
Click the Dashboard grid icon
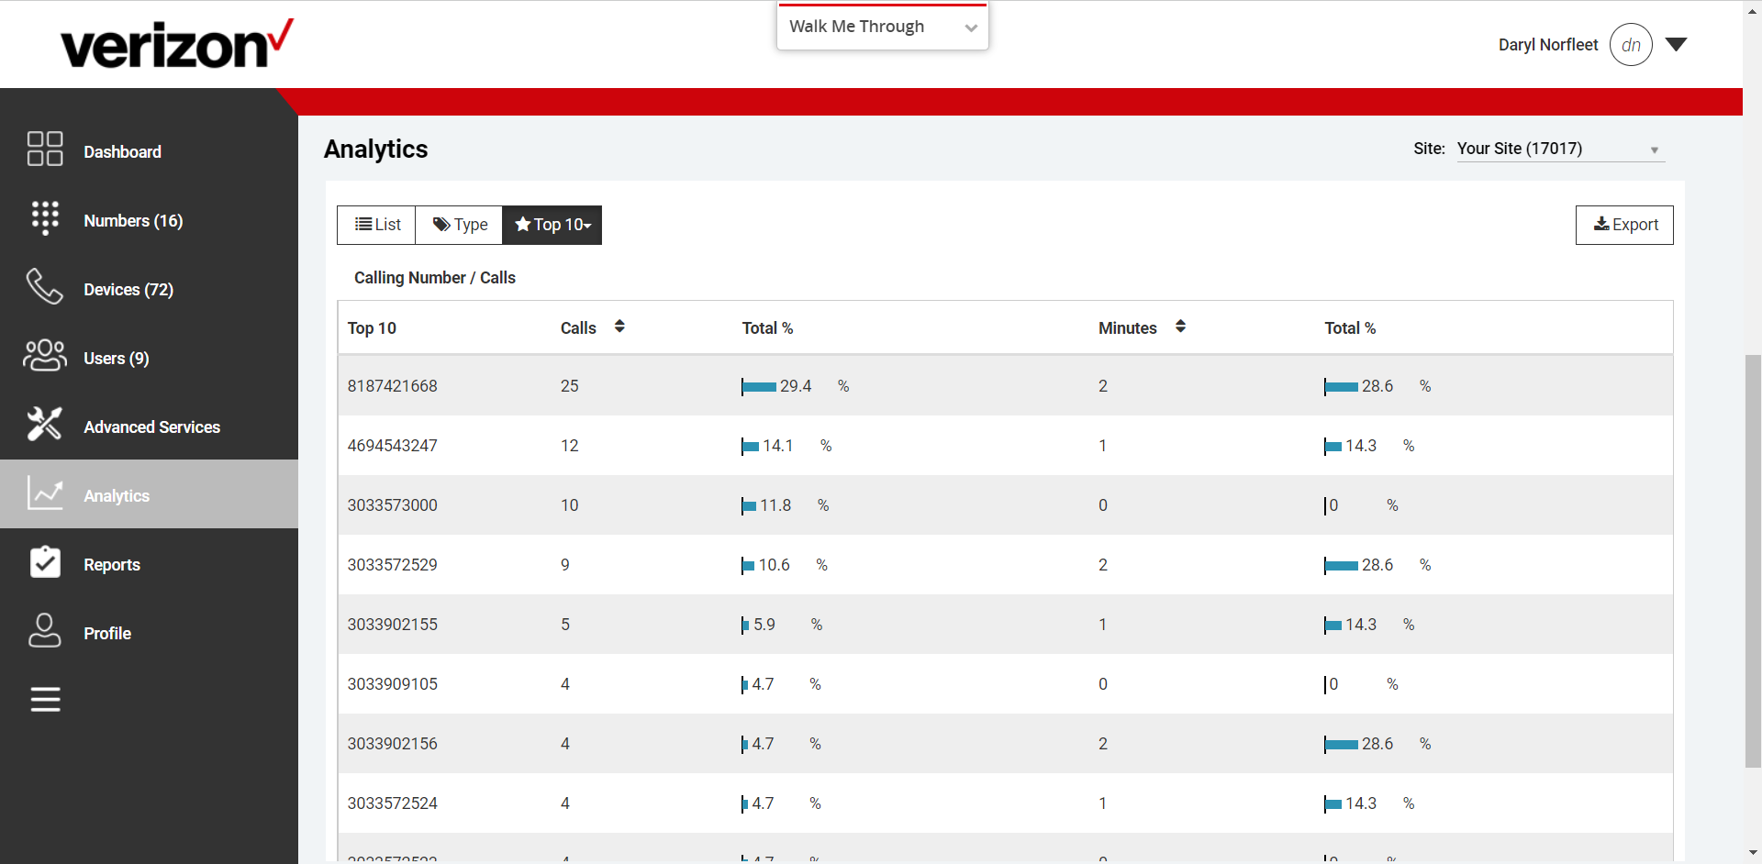pos(45,149)
